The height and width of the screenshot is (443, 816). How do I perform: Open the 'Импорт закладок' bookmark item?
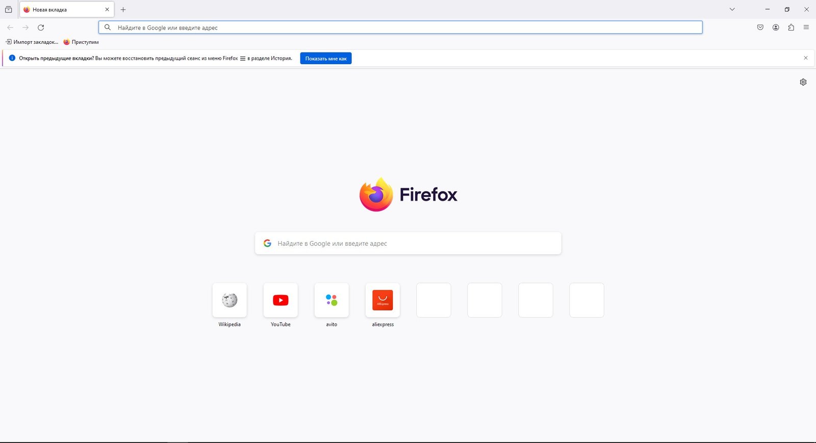pos(32,42)
